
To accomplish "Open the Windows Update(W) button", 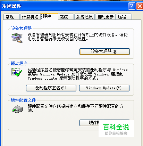I will (x=104, y=88).
